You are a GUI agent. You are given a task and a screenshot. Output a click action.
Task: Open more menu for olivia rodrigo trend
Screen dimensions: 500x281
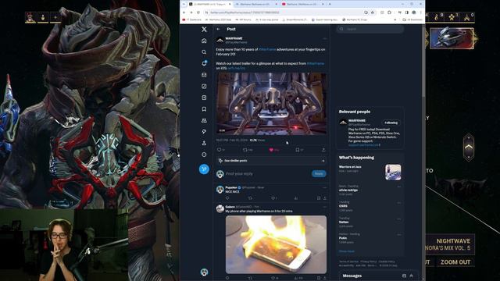[399, 187]
